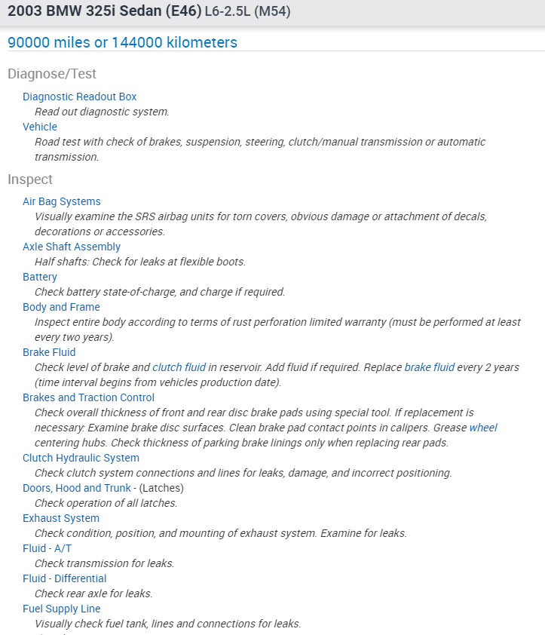Open the Air Bag Systems link

tap(61, 201)
